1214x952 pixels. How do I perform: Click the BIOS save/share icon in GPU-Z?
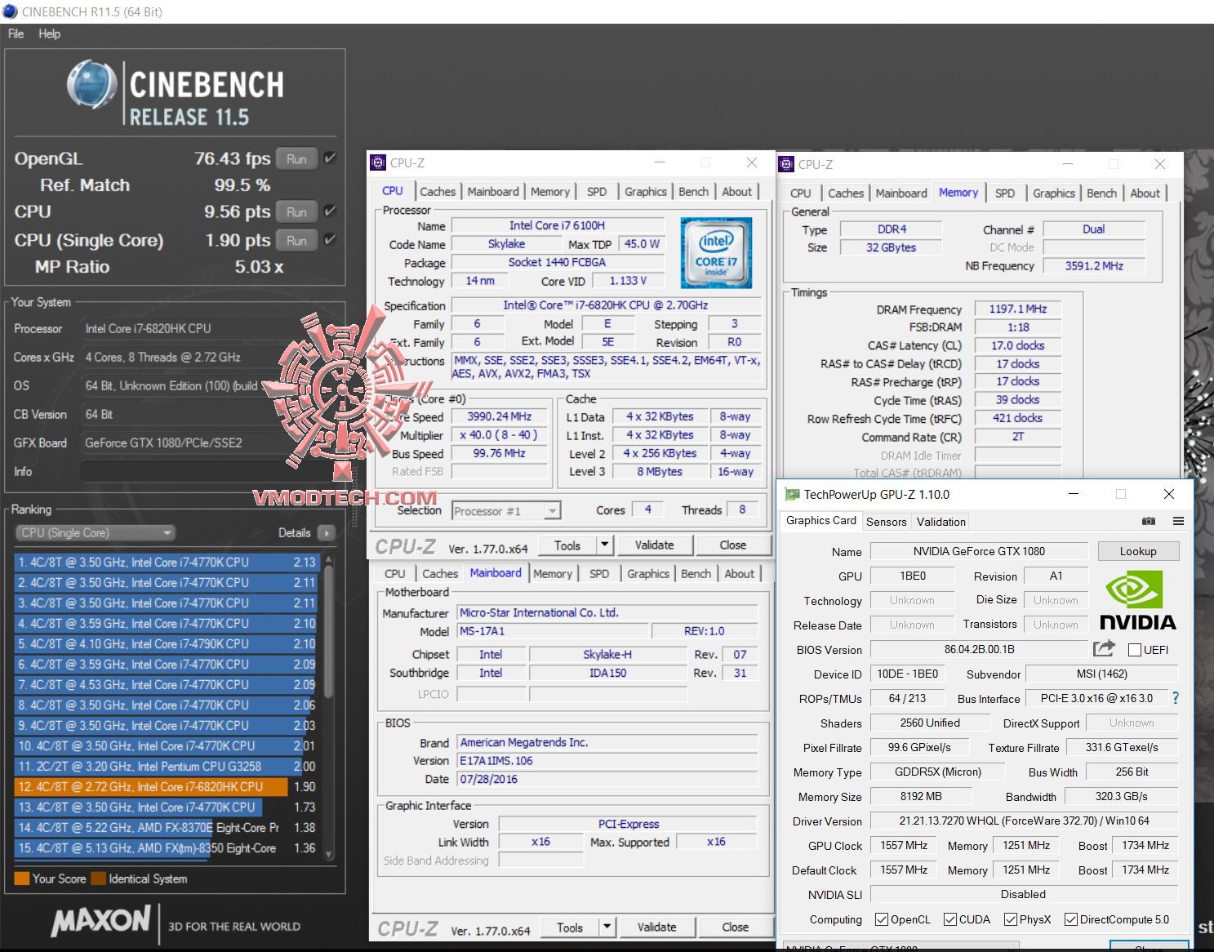(1104, 649)
